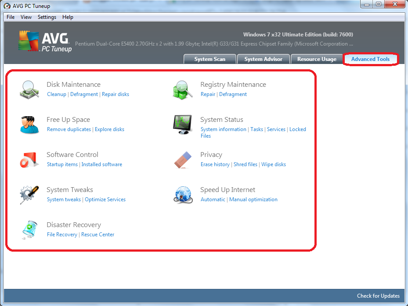The width and height of the screenshot is (408, 306).
Task: Click the Installed software link
Action: click(x=102, y=164)
